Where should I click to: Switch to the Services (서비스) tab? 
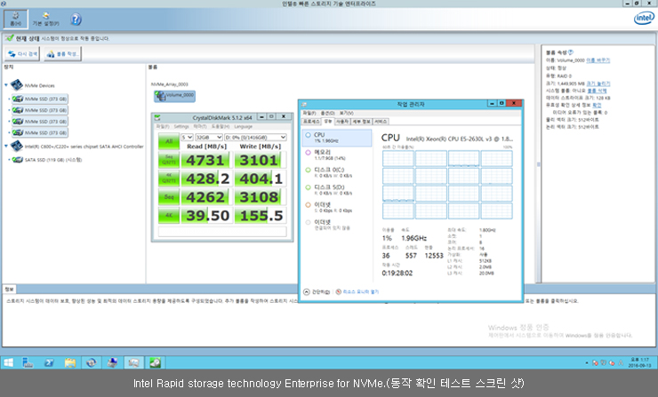click(381, 122)
